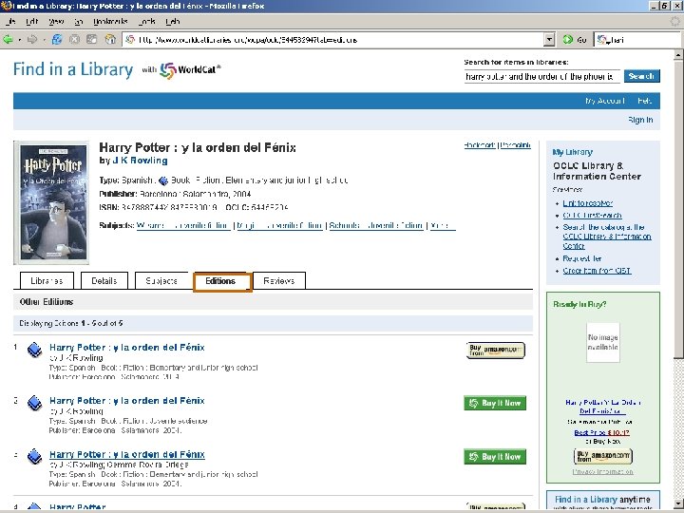The width and height of the screenshot is (684, 513).
Task: Reload the page with the Reload icon
Action: click(57, 40)
